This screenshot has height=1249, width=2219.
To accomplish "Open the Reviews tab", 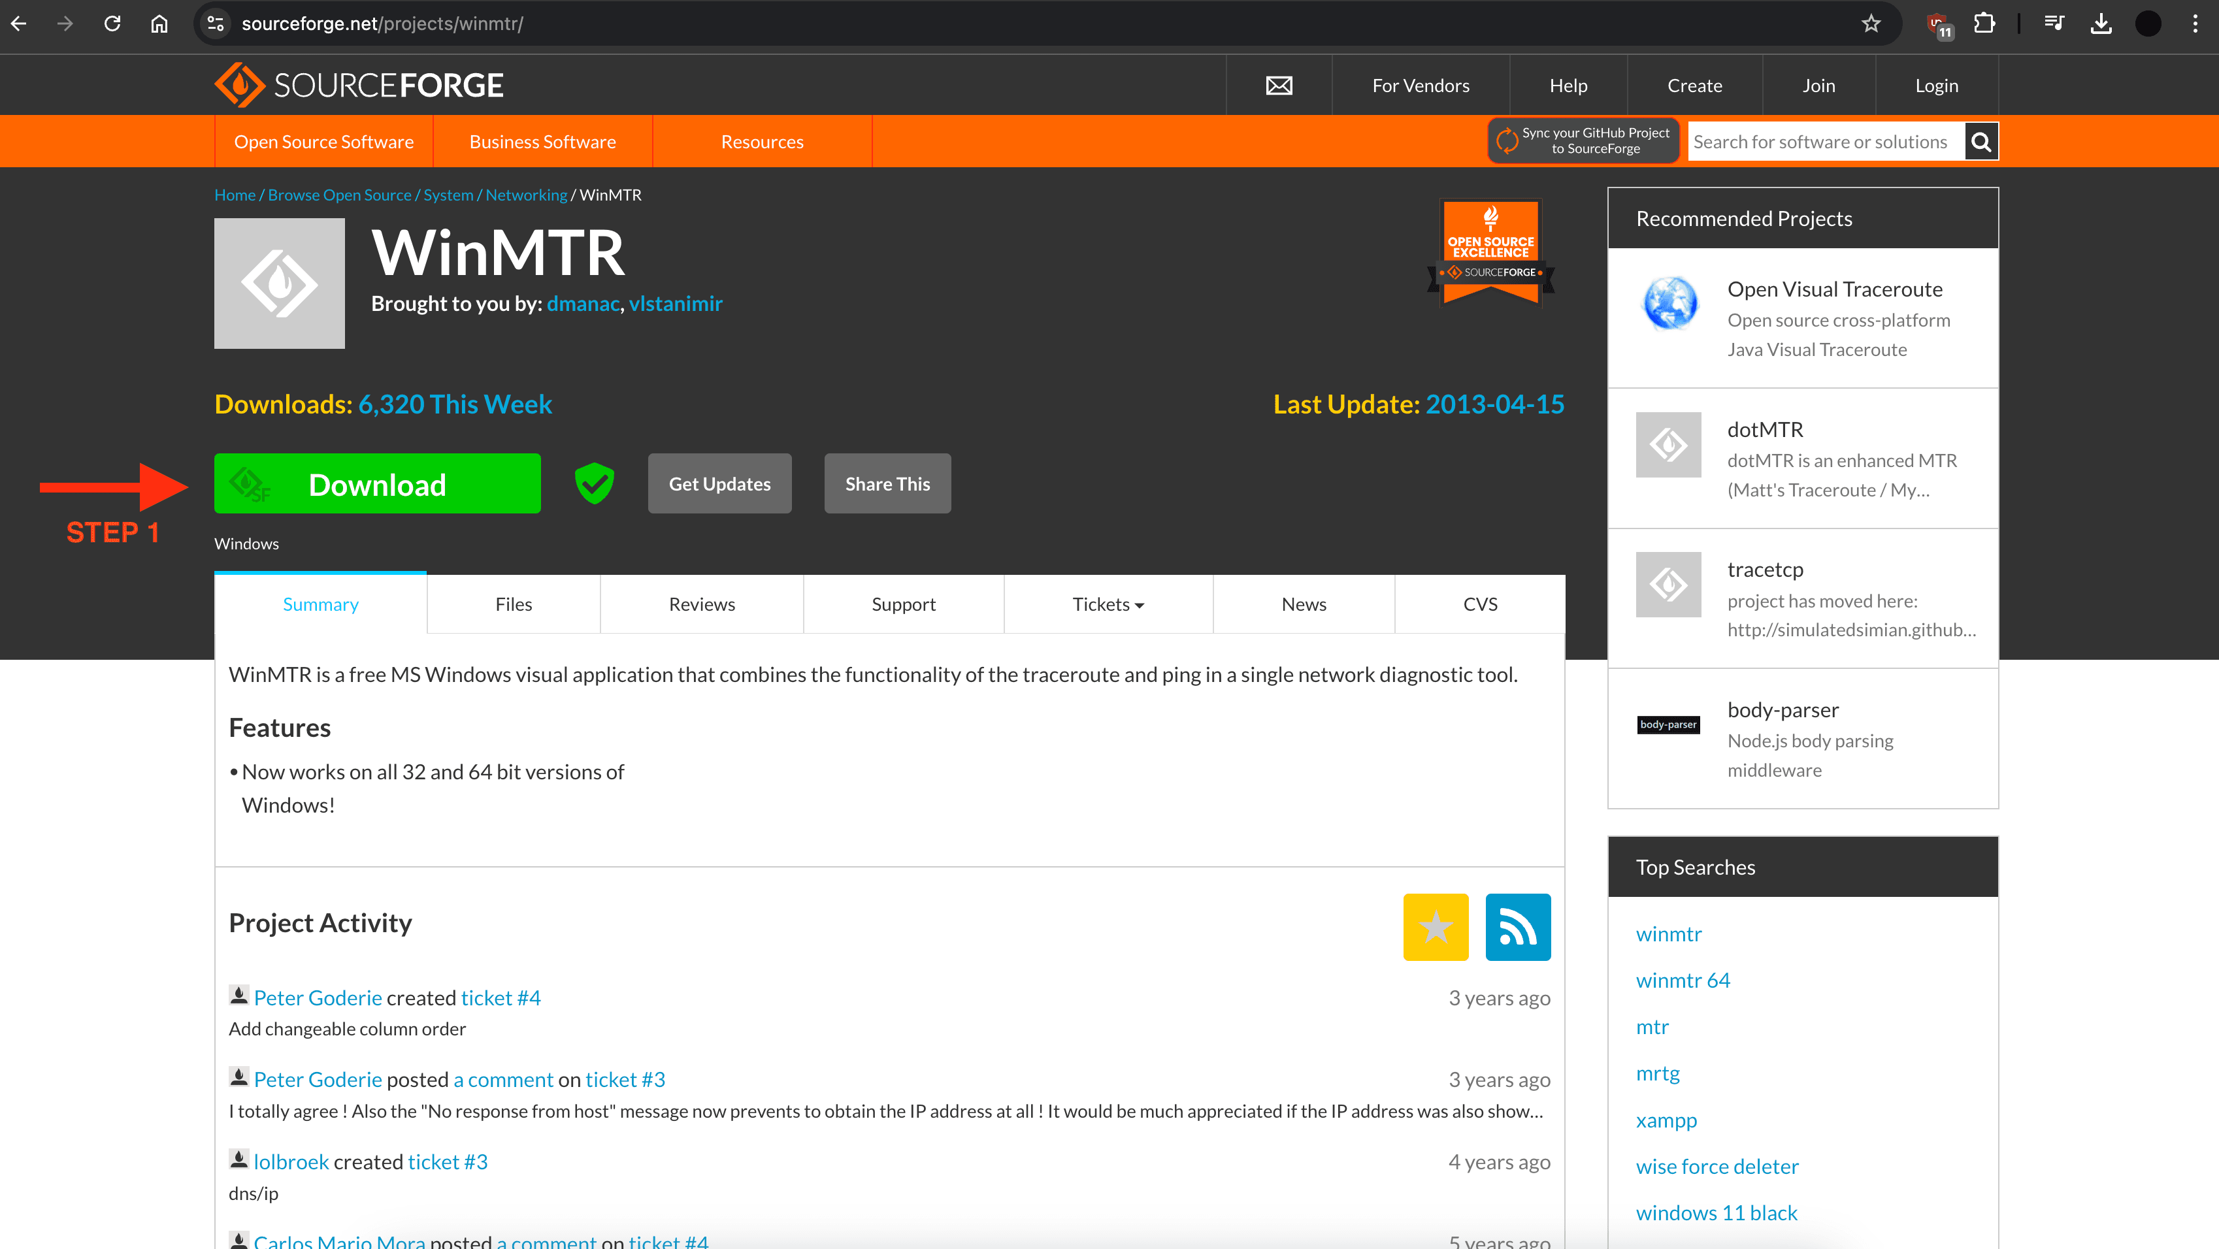I will click(x=701, y=604).
